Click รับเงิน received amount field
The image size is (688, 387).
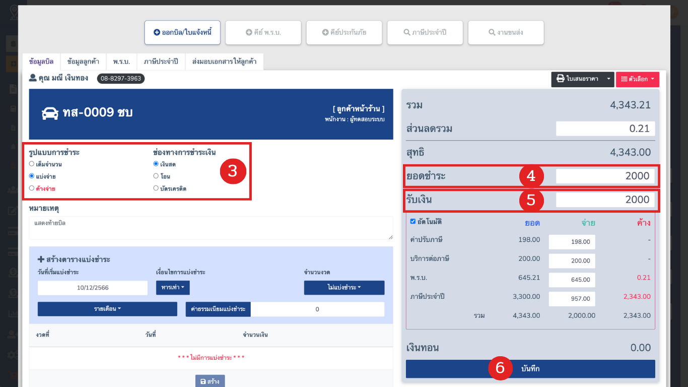tap(605, 200)
